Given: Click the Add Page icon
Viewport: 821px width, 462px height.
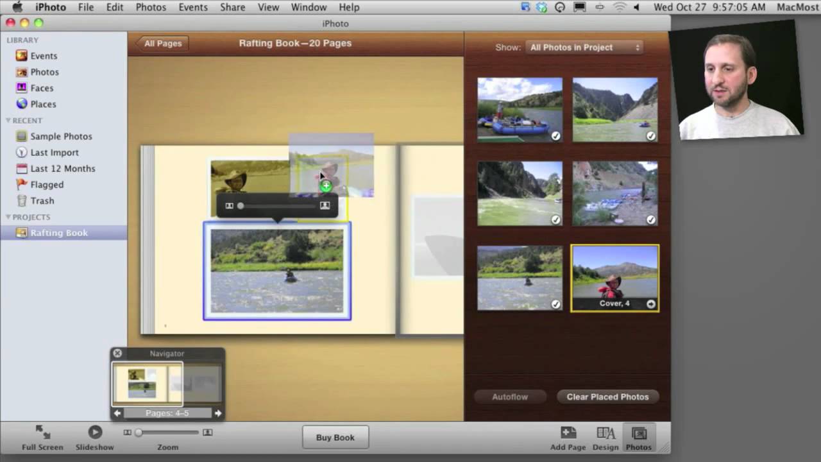Looking at the screenshot, I should pyautogui.click(x=568, y=432).
